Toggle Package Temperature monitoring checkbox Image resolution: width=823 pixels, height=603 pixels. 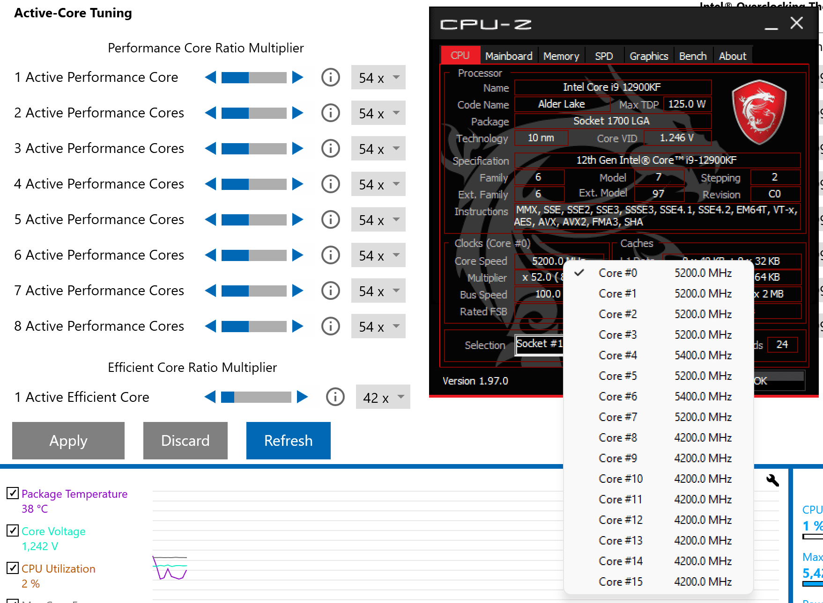(13, 493)
